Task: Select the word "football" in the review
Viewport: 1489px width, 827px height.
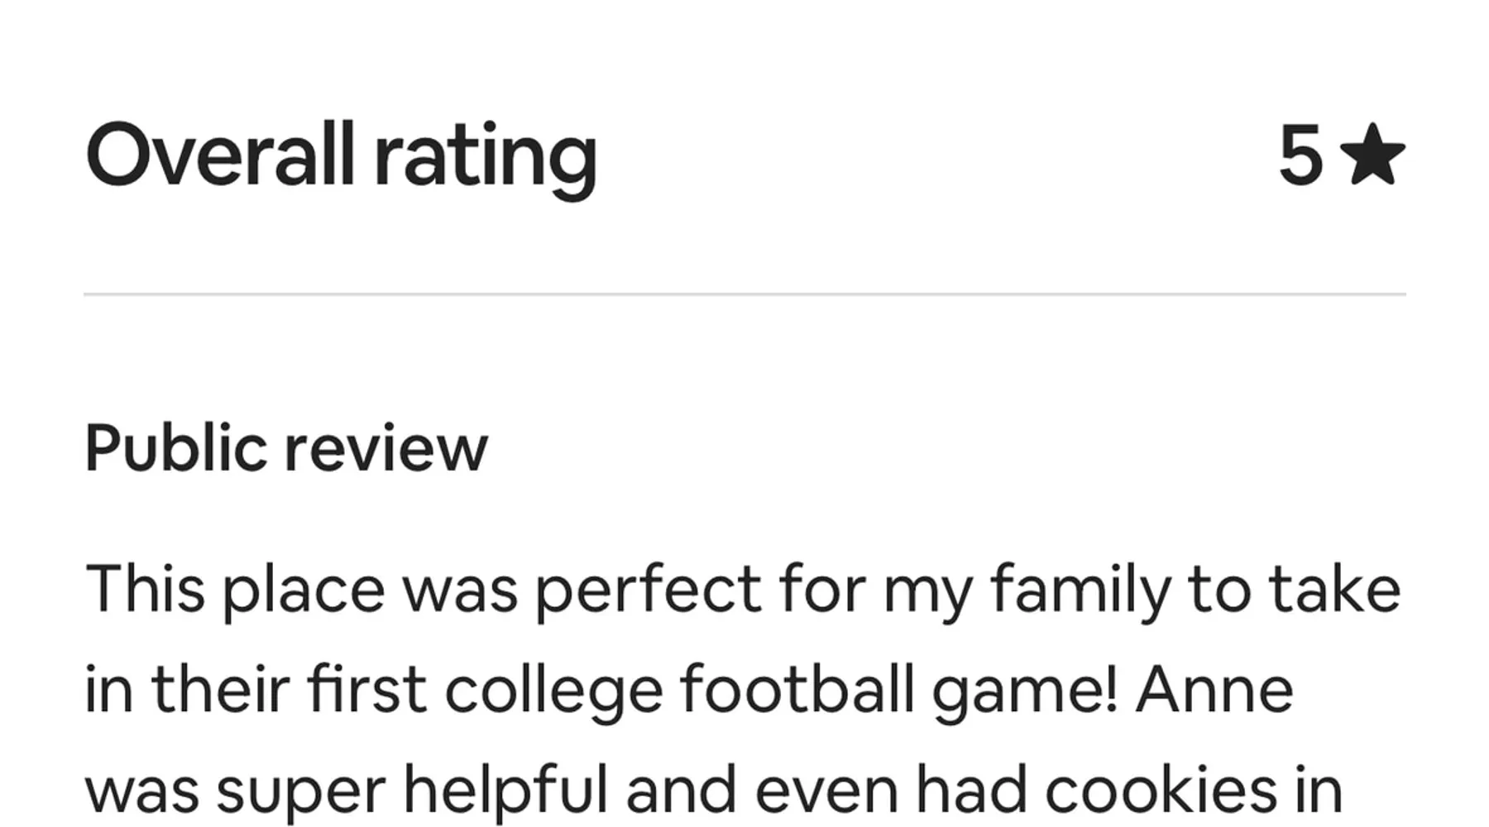Action: [x=797, y=690]
